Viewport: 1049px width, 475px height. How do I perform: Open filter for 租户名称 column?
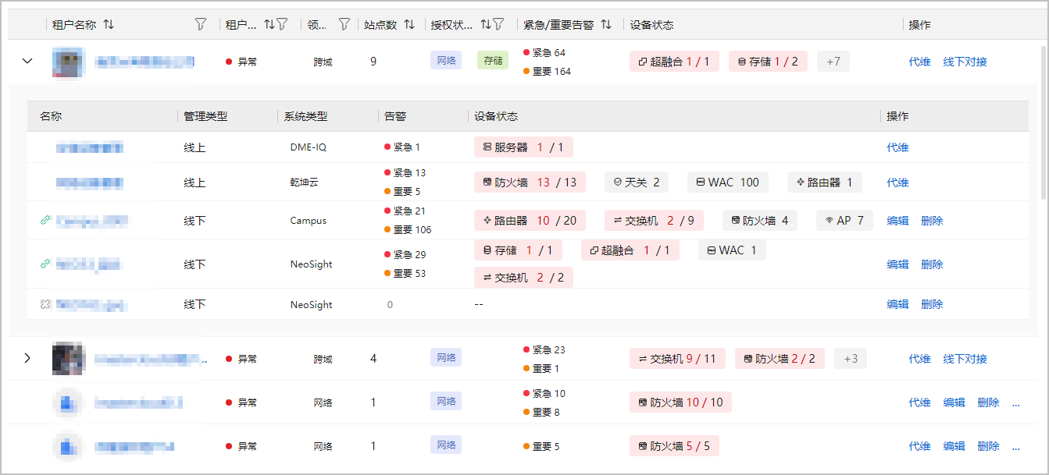tap(201, 25)
